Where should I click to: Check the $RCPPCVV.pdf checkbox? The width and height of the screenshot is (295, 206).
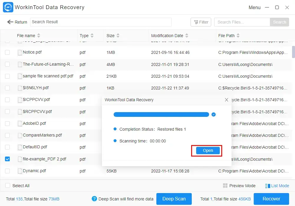(7, 112)
